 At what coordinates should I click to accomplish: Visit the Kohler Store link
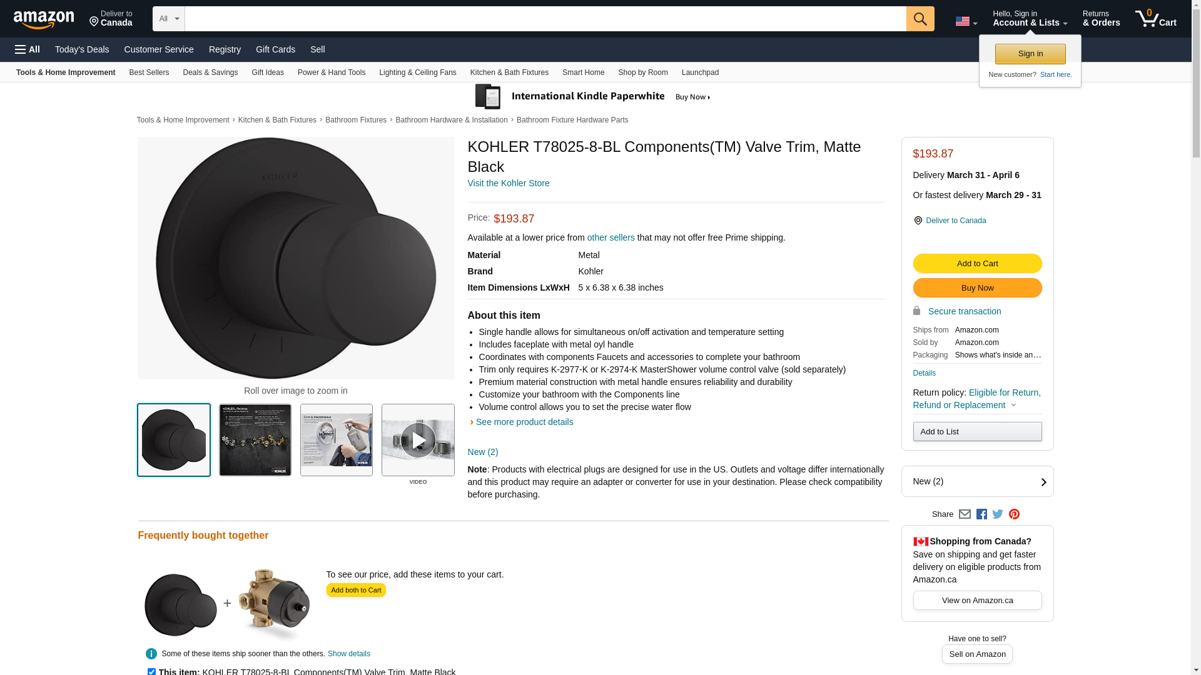pos(508,183)
